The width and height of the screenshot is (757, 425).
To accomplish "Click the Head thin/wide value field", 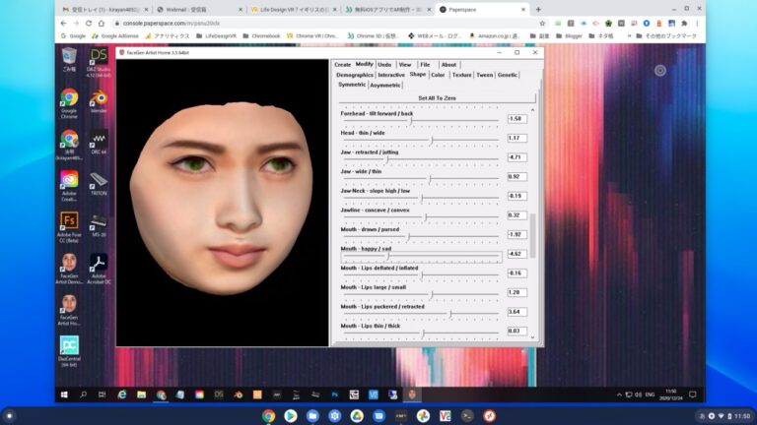I will pyautogui.click(x=517, y=138).
